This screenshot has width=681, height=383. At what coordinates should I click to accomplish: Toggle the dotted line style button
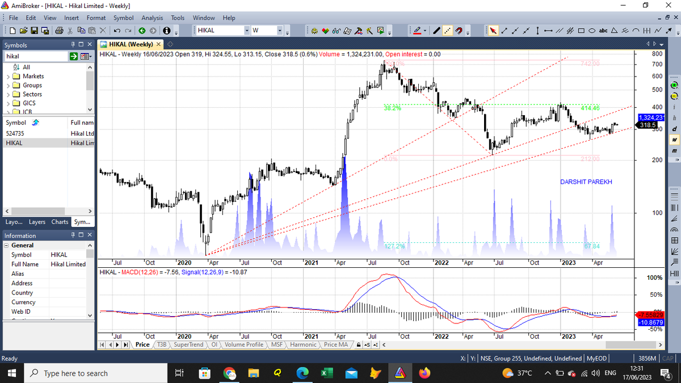(x=448, y=31)
